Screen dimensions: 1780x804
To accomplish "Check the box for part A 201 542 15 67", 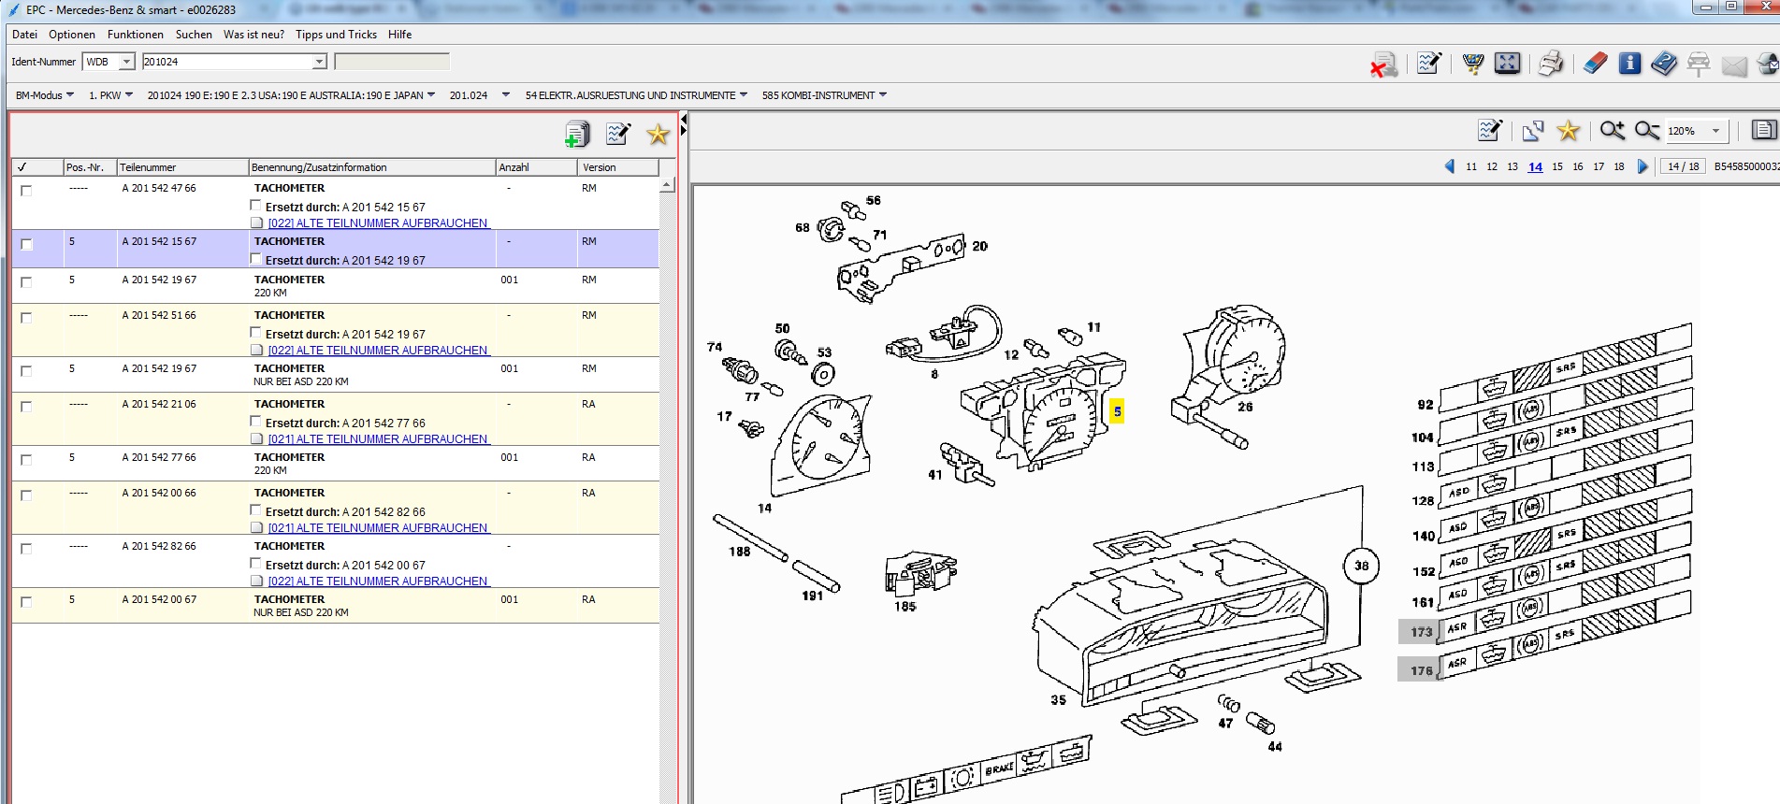I will (x=26, y=244).
